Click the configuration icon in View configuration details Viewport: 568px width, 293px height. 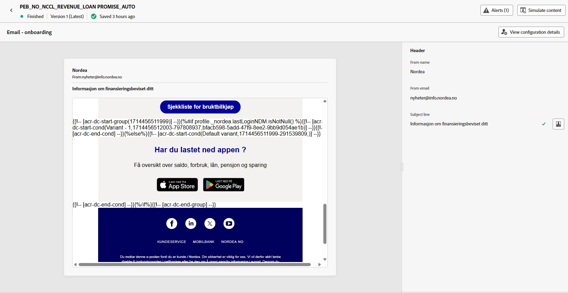(504, 32)
